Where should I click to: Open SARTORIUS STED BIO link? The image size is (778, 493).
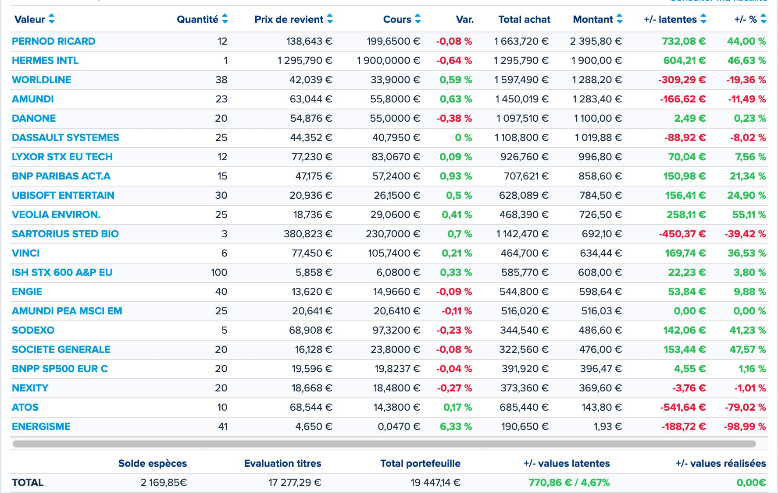coord(65,234)
